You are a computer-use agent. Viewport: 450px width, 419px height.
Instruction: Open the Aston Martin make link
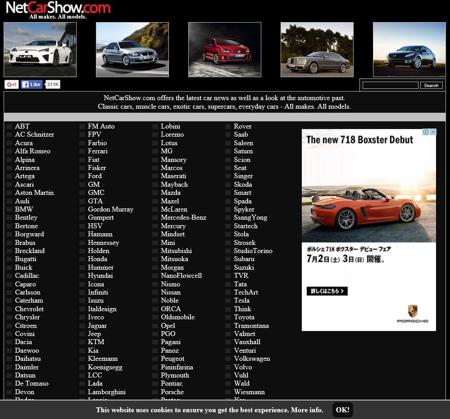pyautogui.click(x=34, y=193)
